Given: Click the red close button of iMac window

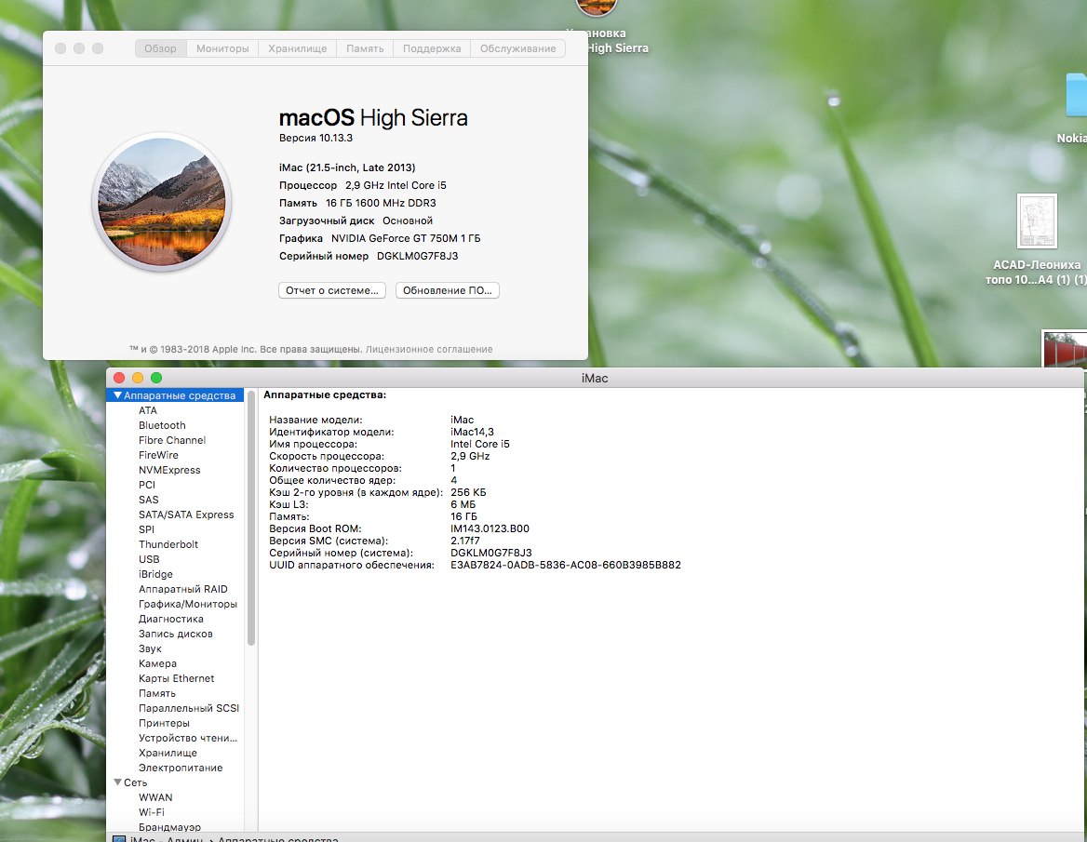Looking at the screenshot, I should 119,378.
